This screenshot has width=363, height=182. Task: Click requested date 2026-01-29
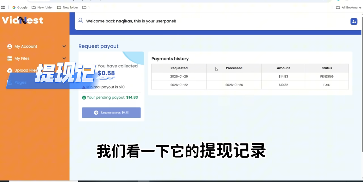179,77
